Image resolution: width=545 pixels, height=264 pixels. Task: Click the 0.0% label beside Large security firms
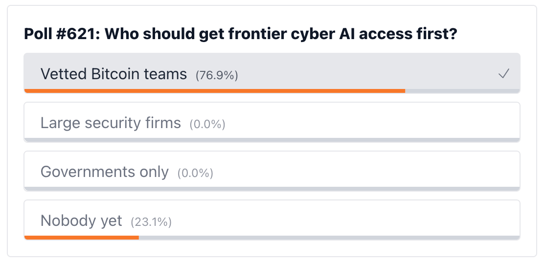(x=207, y=124)
